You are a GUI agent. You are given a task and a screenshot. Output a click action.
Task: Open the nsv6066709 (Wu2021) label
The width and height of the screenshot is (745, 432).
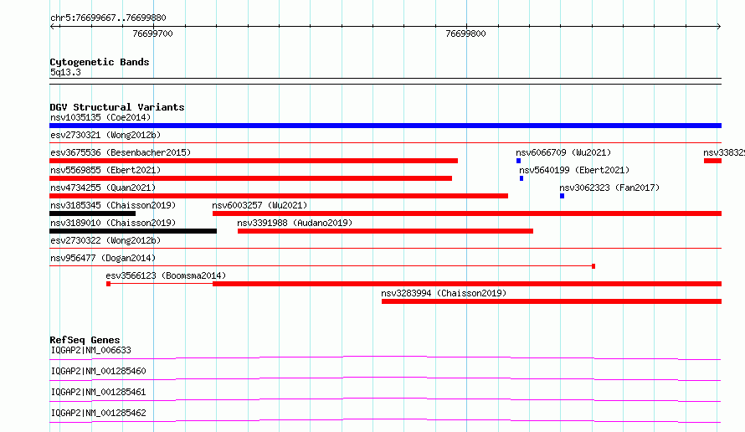pyautogui.click(x=563, y=152)
